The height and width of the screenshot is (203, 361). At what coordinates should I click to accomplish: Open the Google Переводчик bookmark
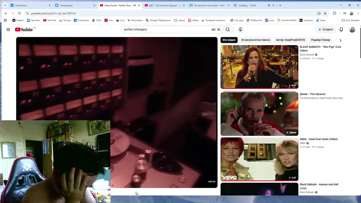pyautogui.click(x=158, y=20)
